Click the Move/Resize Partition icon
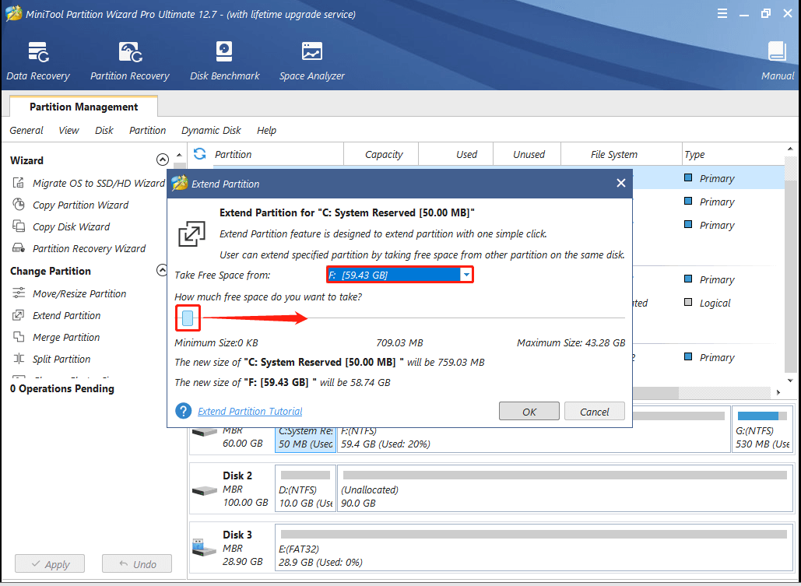Screen dimensions: 801x586 (19, 293)
